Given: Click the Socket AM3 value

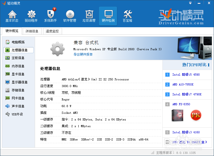Looking at the screenshot, I should click(70, 113).
